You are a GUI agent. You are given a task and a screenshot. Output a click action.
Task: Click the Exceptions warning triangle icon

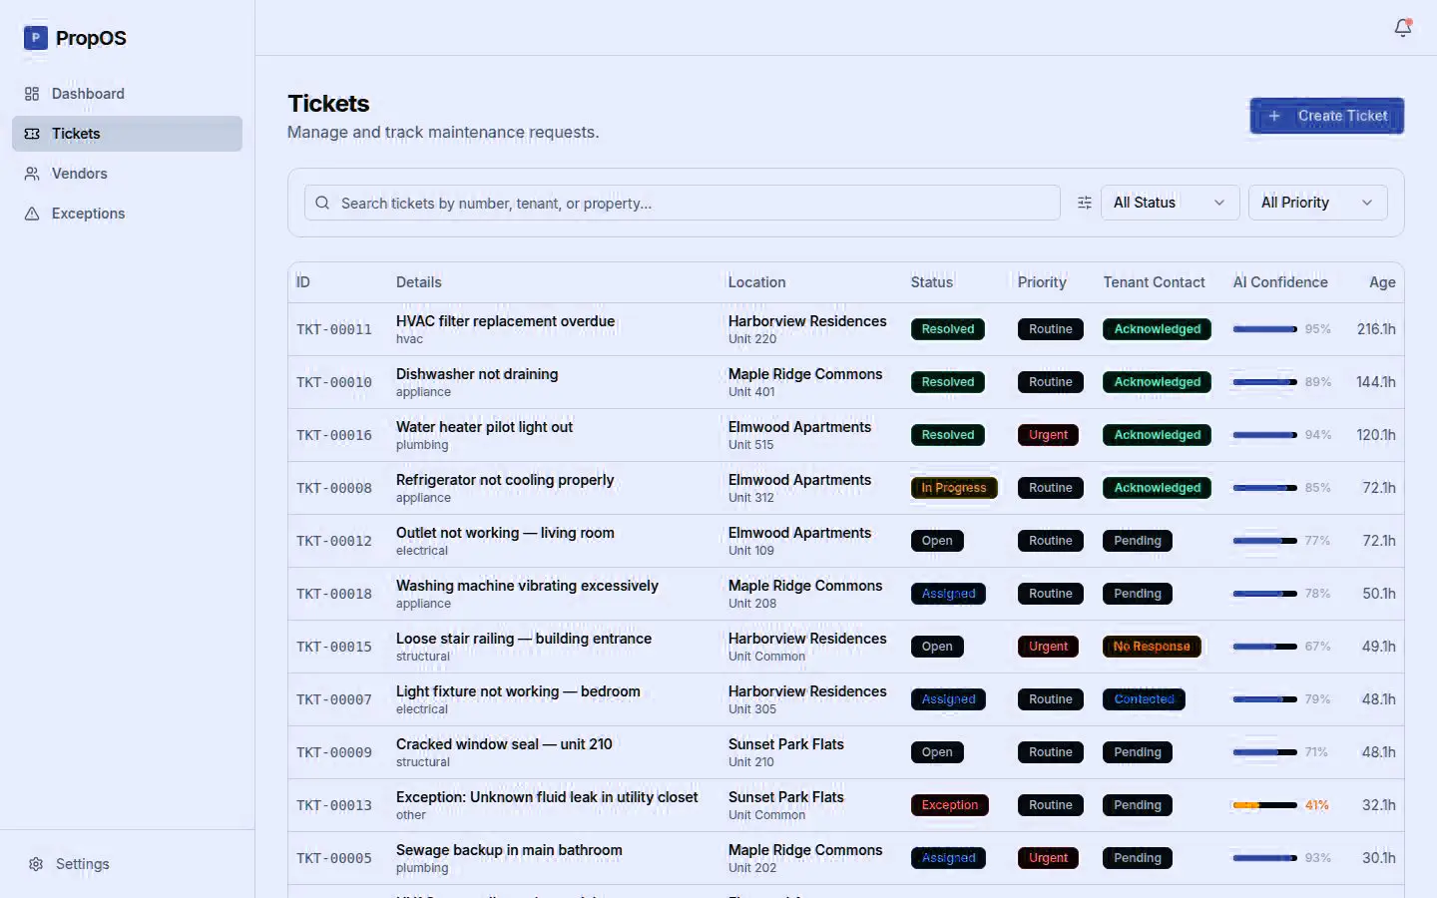[x=32, y=214]
